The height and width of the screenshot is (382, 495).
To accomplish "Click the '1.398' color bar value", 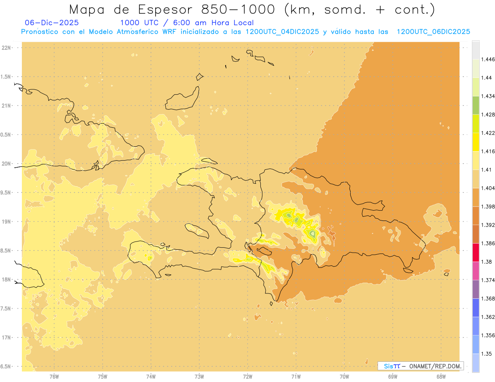I will (488, 206).
